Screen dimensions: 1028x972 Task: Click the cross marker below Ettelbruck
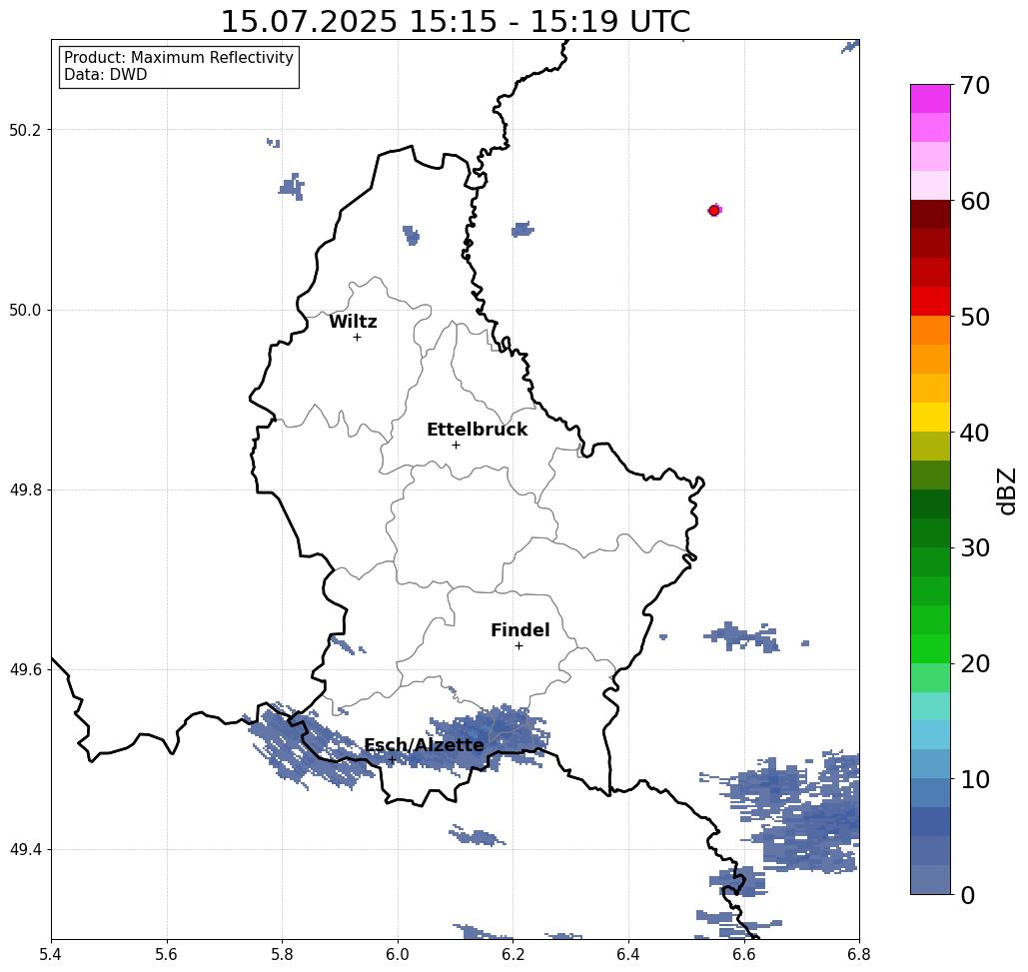coord(456,445)
